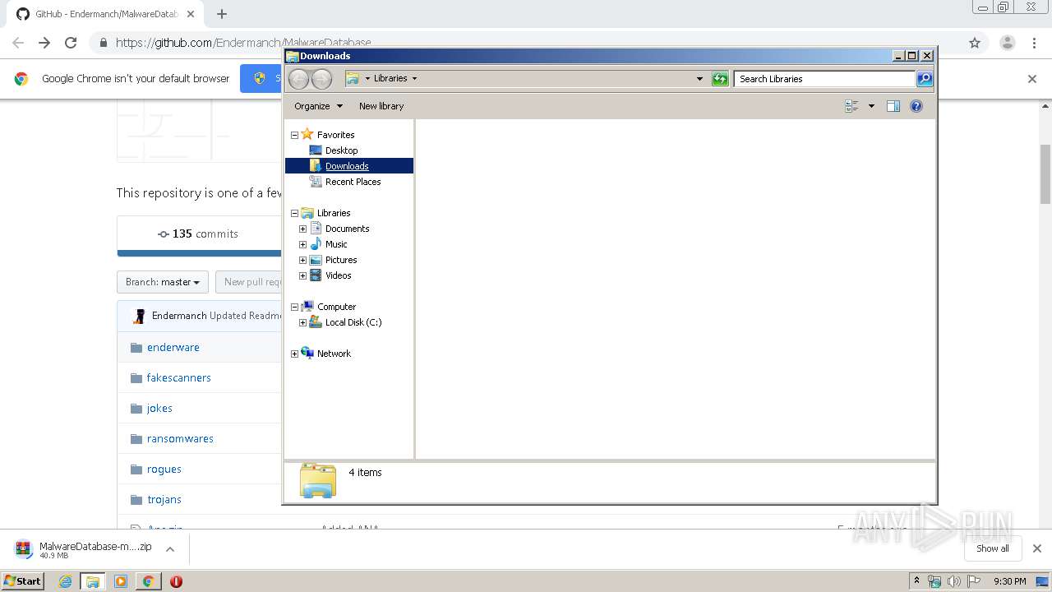Click the search magnifier icon in Explorer
Image resolution: width=1052 pixels, height=592 pixels.
(x=925, y=79)
